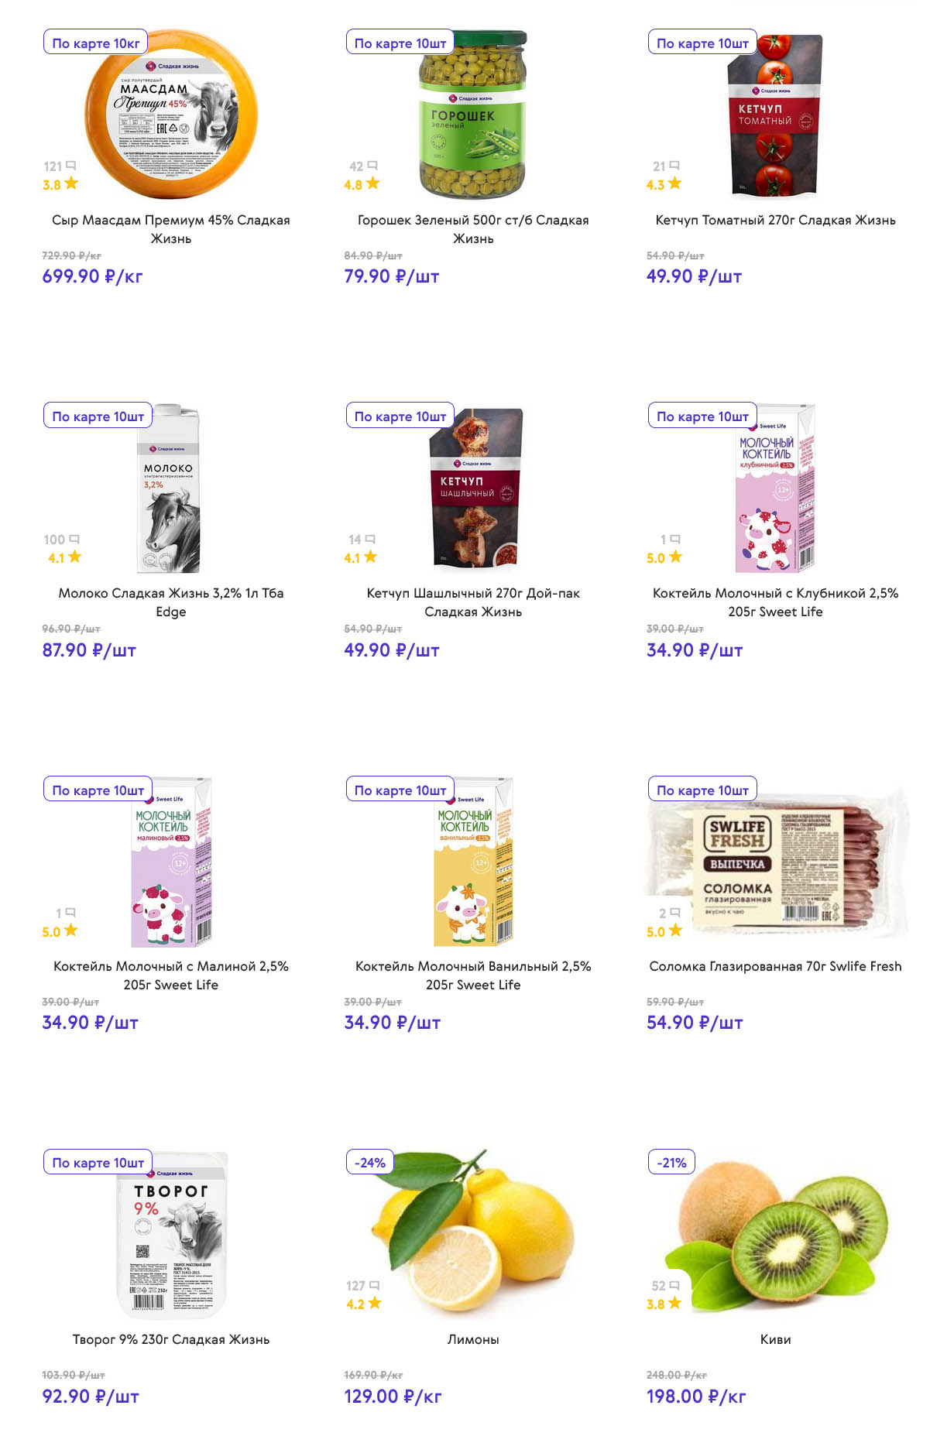The width and height of the screenshot is (930, 1443).
Task: Click the -24% discount badge on Лимоны
Action: [x=369, y=1163]
